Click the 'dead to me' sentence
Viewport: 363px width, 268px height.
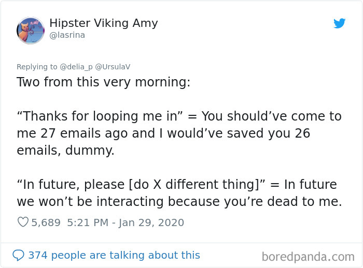pos(179,201)
